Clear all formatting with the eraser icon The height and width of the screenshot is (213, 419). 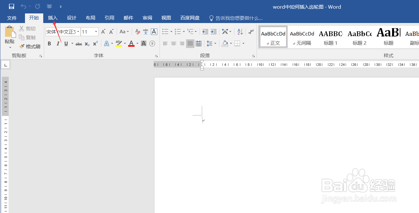138,32
